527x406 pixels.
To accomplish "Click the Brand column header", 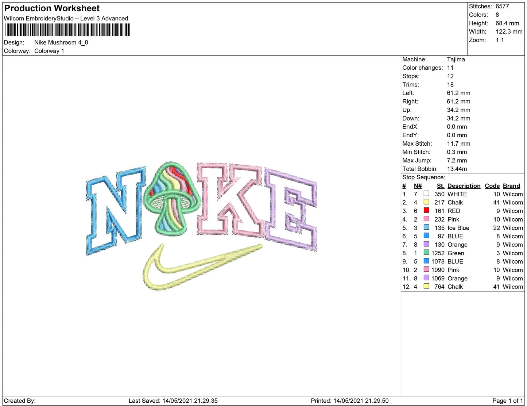I will pyautogui.click(x=511, y=186).
